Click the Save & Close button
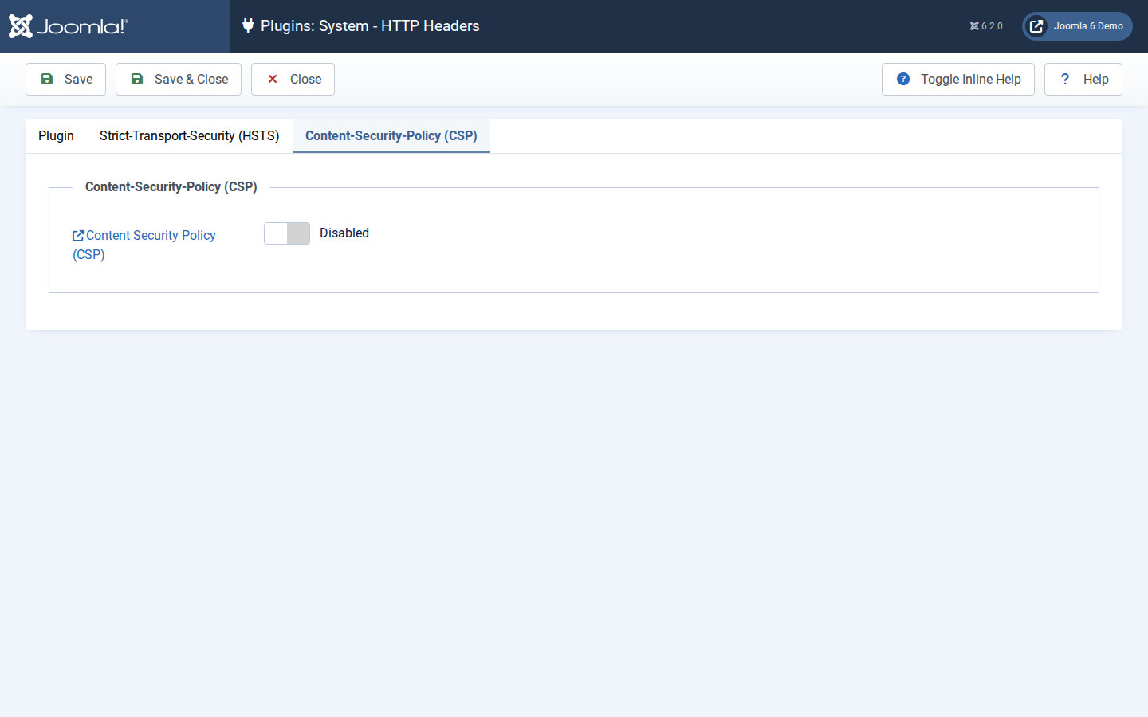1148x717 pixels. tap(179, 79)
